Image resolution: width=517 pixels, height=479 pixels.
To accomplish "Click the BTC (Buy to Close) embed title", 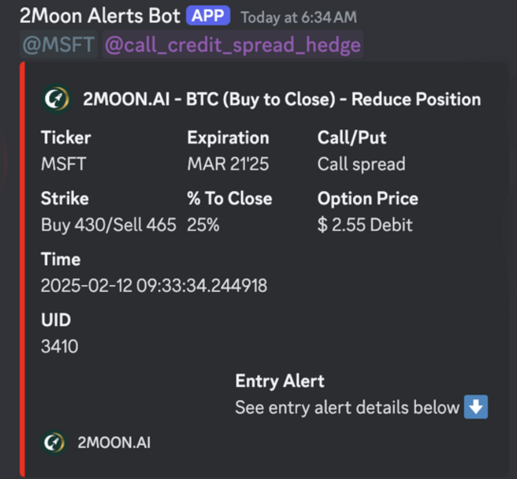I will click(281, 99).
